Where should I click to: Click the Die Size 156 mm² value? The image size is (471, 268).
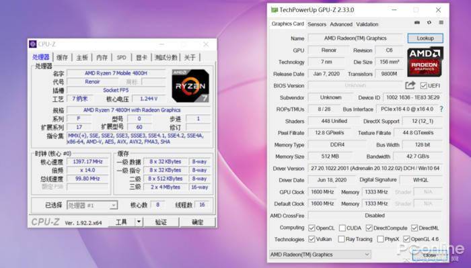pos(390,62)
